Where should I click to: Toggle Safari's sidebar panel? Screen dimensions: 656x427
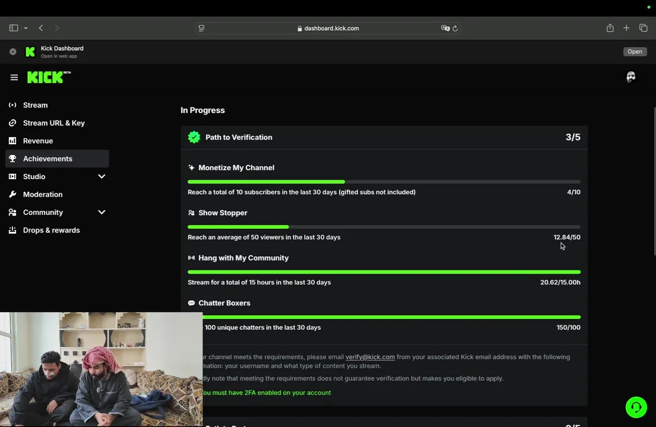point(14,28)
